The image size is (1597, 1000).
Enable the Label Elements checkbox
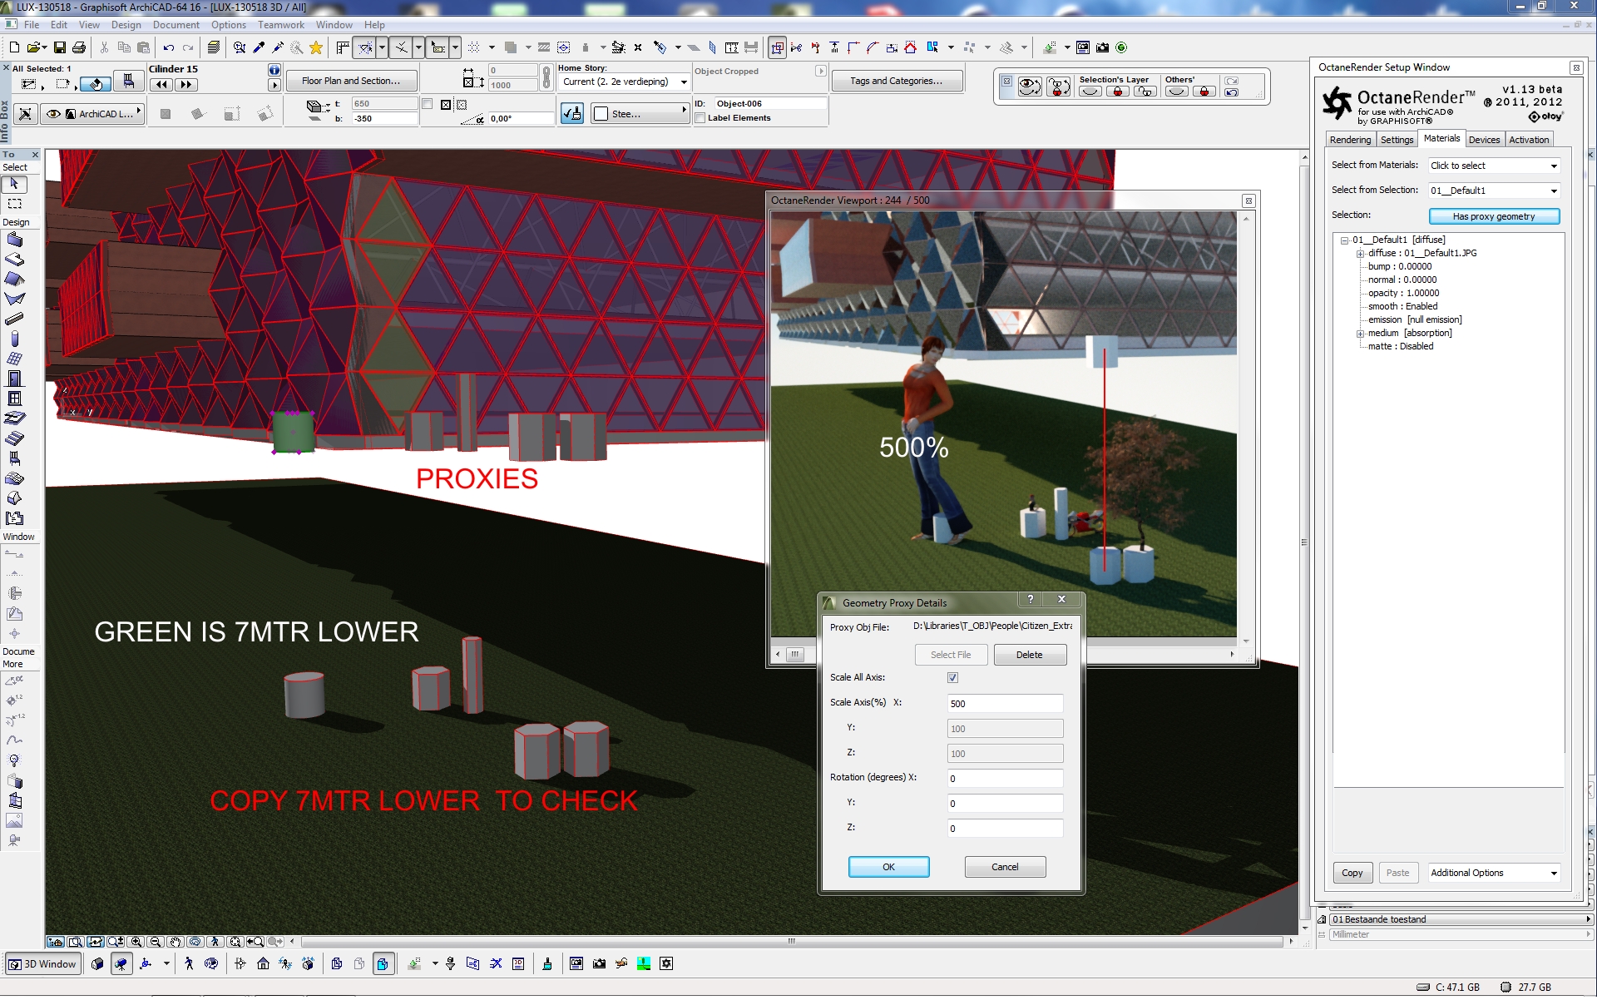[x=700, y=118]
